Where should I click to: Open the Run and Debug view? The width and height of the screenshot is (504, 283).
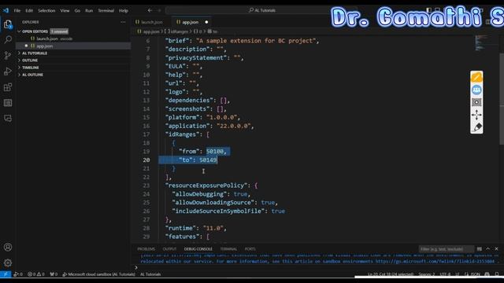[x=8, y=72]
